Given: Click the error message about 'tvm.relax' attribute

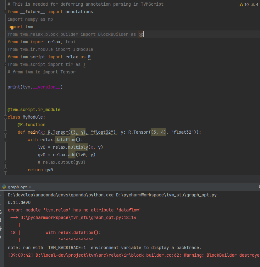Looking at the screenshot, I should click(75, 210).
